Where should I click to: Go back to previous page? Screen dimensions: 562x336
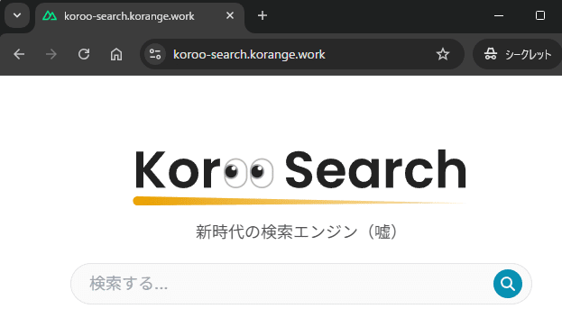click(19, 54)
